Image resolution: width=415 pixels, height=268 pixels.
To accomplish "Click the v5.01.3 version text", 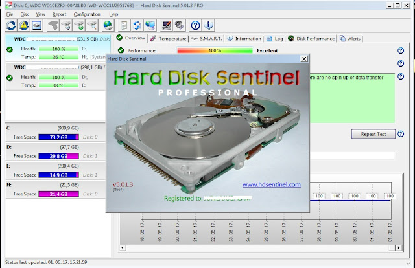I will (123, 184).
